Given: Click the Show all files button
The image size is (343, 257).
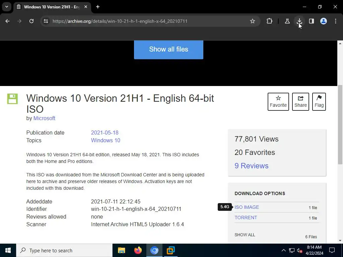Looking at the screenshot, I should (168, 50).
